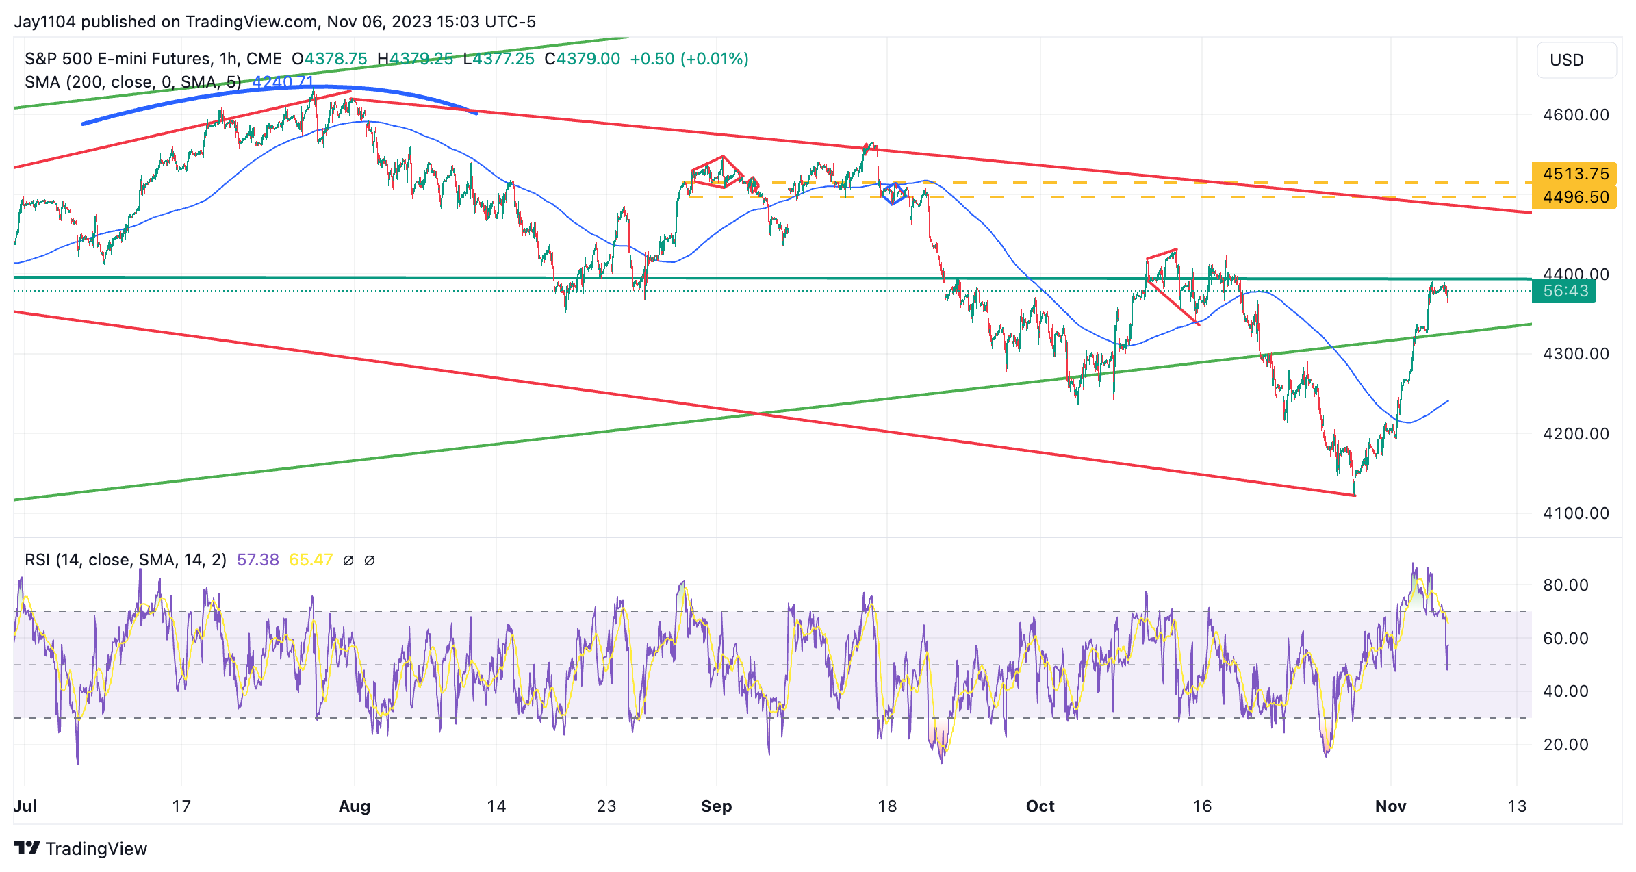Viewport: 1636px width, 872px height.
Task: Click the RSI 80.00 axis label
Action: [x=1565, y=585]
